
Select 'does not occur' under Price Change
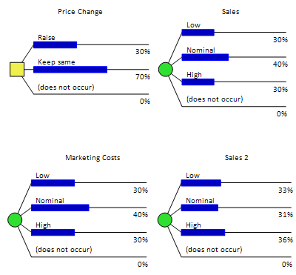tap(66, 87)
